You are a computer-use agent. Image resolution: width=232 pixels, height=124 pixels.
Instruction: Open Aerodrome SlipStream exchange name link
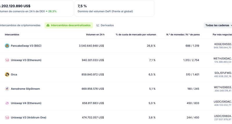click(x=25, y=89)
